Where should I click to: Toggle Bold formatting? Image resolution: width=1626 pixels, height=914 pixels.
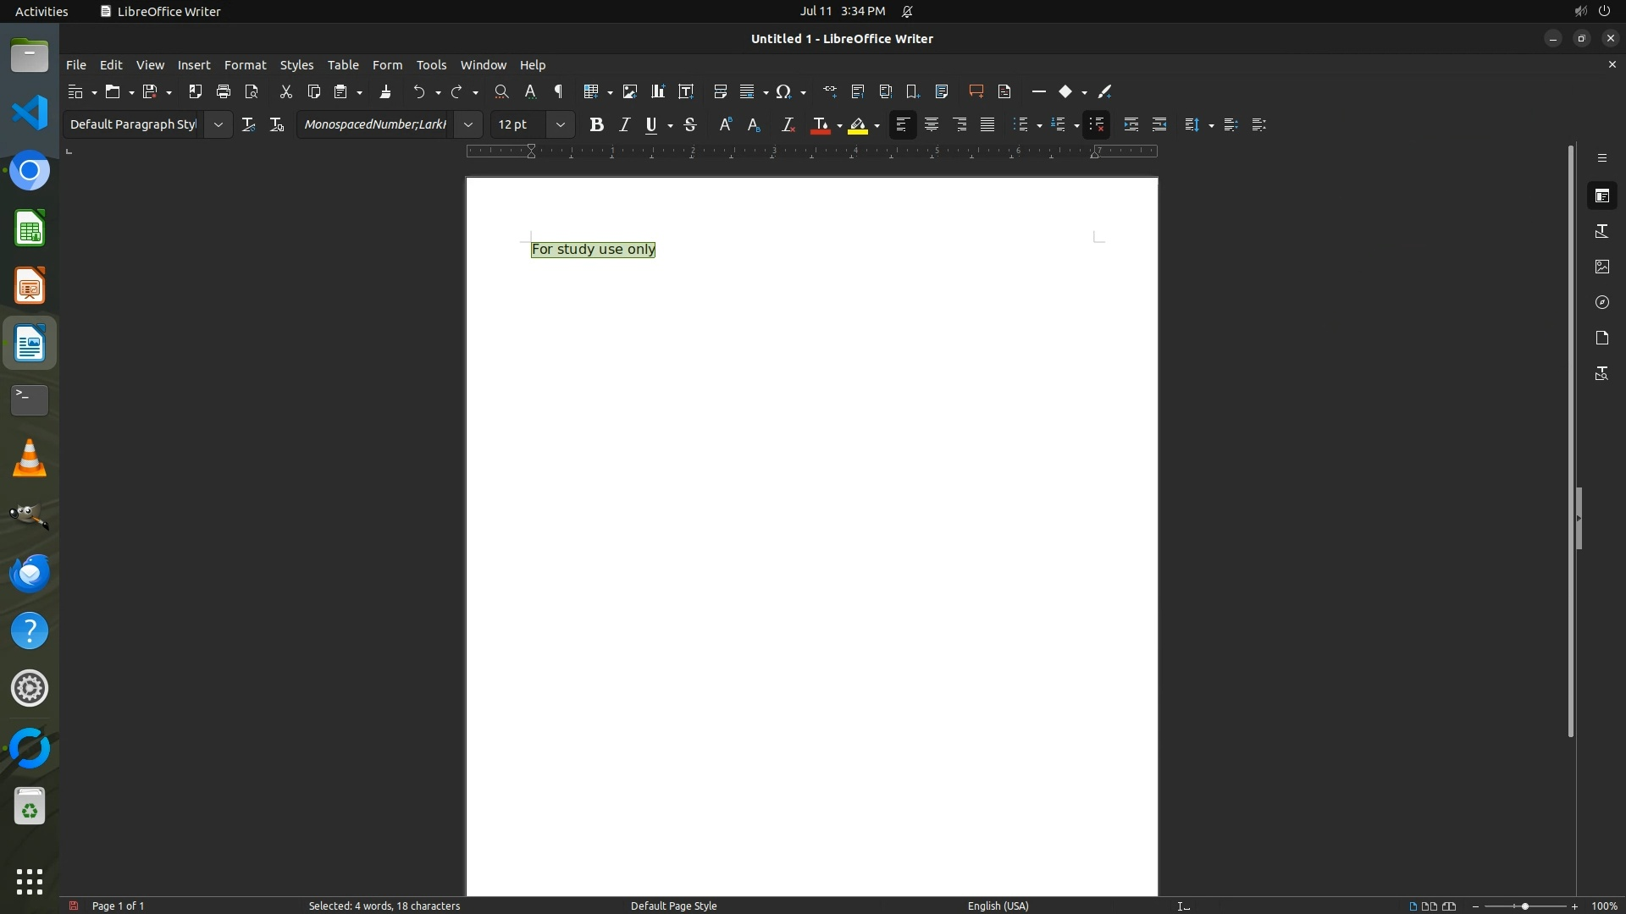pyautogui.click(x=596, y=124)
